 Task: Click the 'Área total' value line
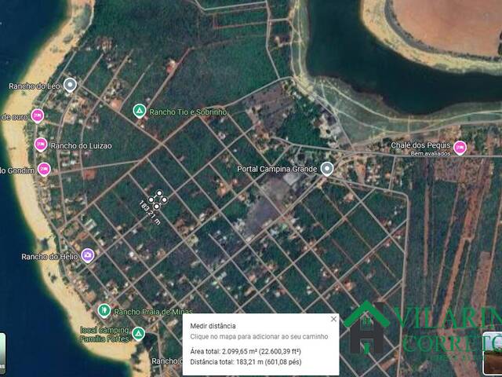click(246, 351)
